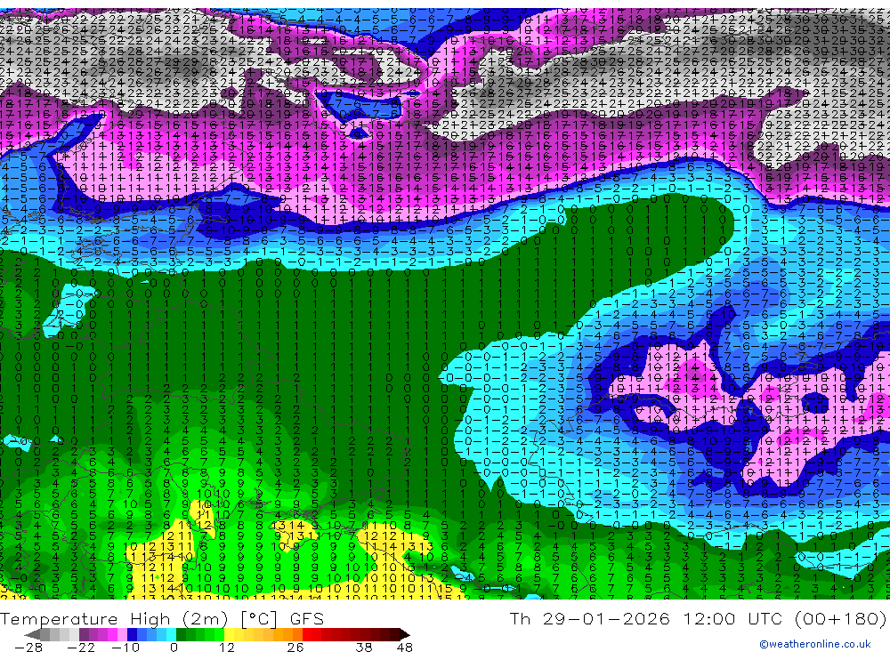
Task: Click the yellow legend swatch above 12
Action: 230,634
